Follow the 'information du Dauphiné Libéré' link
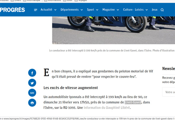 click(107, 108)
